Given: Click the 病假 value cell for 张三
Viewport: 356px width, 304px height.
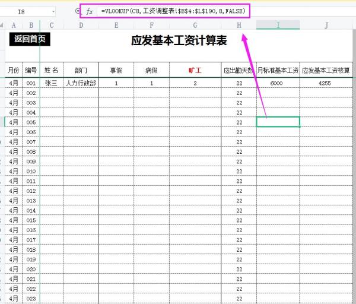Looking at the screenshot, I should point(151,83).
